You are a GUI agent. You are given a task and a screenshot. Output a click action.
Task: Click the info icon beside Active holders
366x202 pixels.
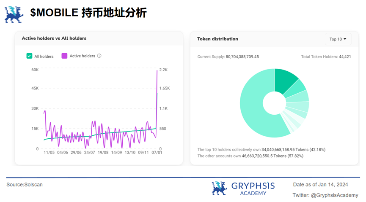pos(99,56)
